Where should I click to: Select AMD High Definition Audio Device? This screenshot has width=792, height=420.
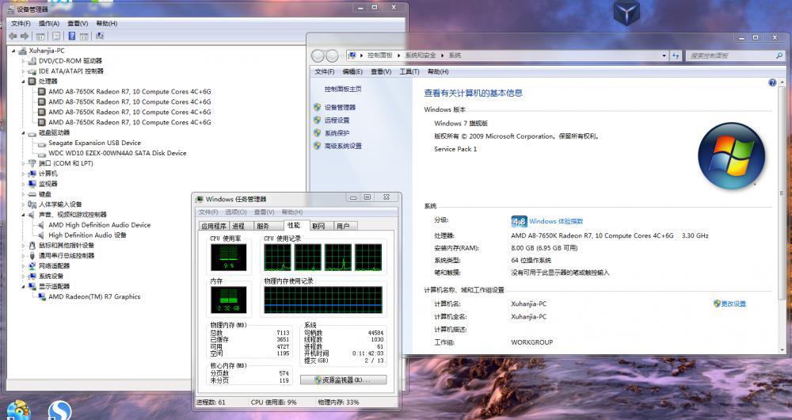[100, 225]
